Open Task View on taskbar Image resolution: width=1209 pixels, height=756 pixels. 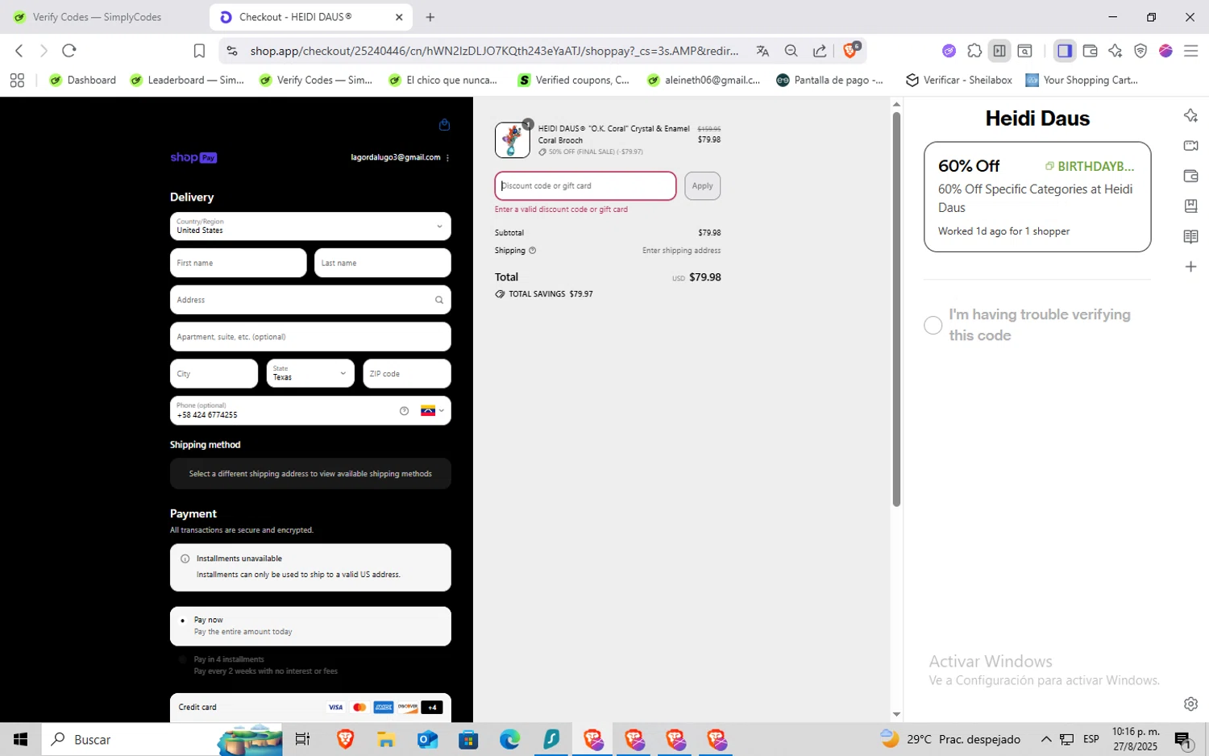(303, 739)
